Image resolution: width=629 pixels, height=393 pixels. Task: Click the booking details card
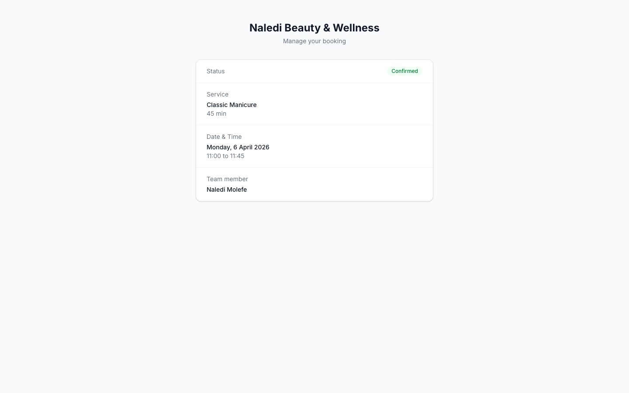(x=314, y=130)
